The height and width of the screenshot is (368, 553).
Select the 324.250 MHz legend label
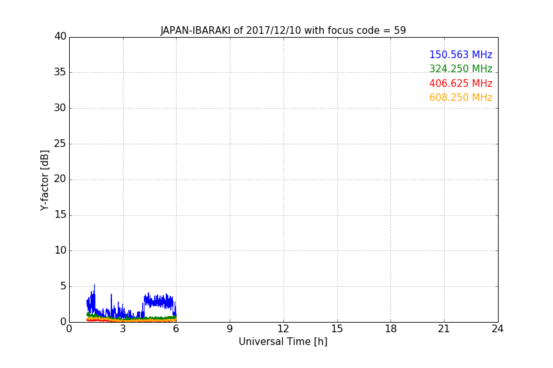click(461, 68)
